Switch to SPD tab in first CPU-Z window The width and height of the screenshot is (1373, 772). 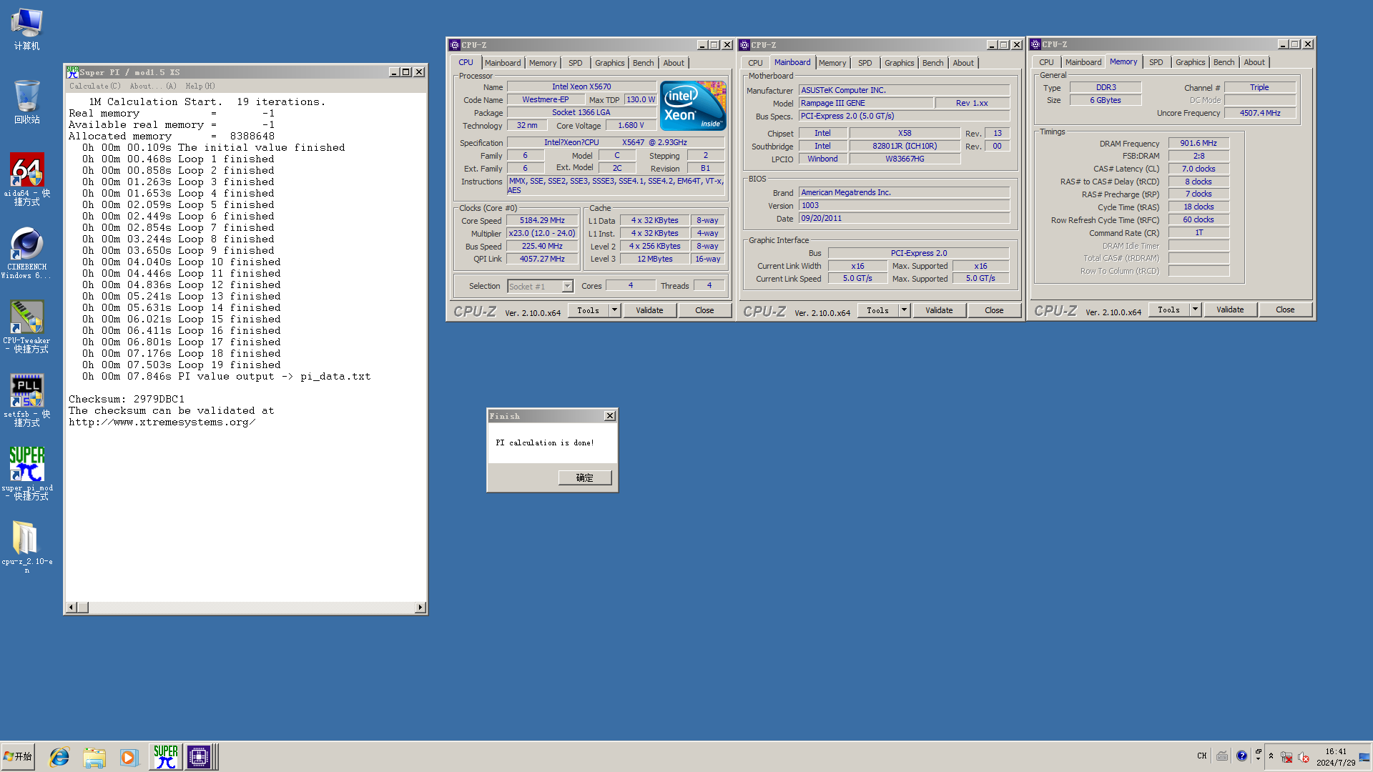click(x=576, y=63)
